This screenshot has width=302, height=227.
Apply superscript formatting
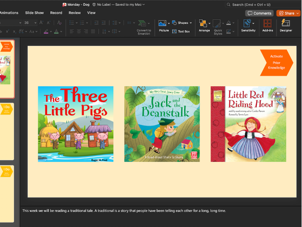(x=7, y=31)
